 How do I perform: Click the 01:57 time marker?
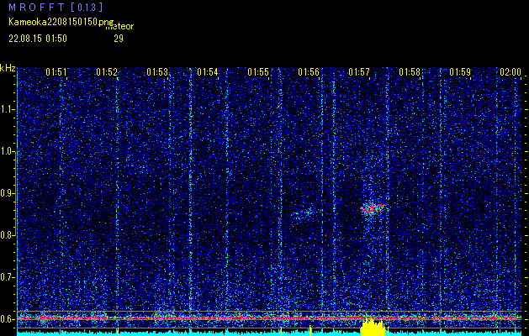pos(359,71)
